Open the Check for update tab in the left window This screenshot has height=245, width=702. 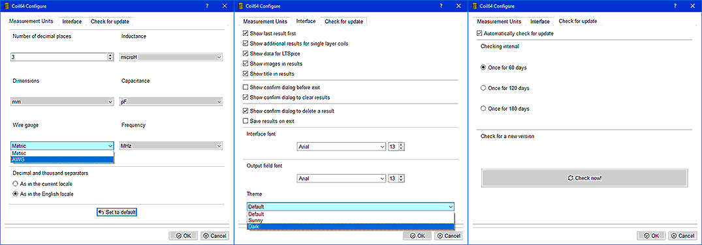(110, 22)
